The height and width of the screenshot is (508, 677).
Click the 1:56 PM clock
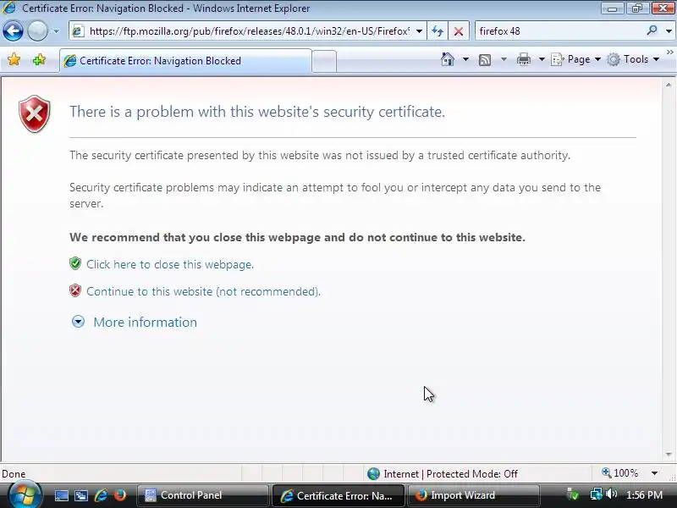pos(644,495)
